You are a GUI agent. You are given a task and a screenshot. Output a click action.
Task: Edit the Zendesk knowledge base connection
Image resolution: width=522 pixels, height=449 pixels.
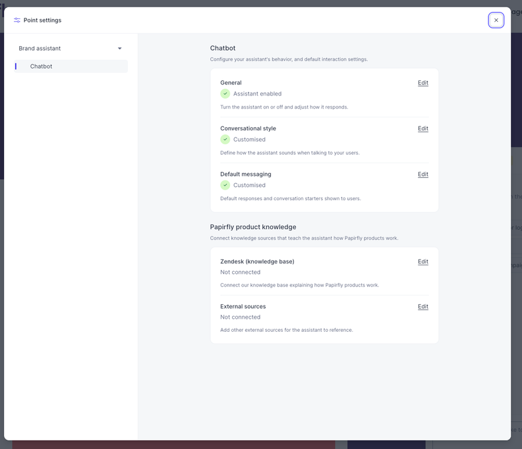(x=422, y=262)
